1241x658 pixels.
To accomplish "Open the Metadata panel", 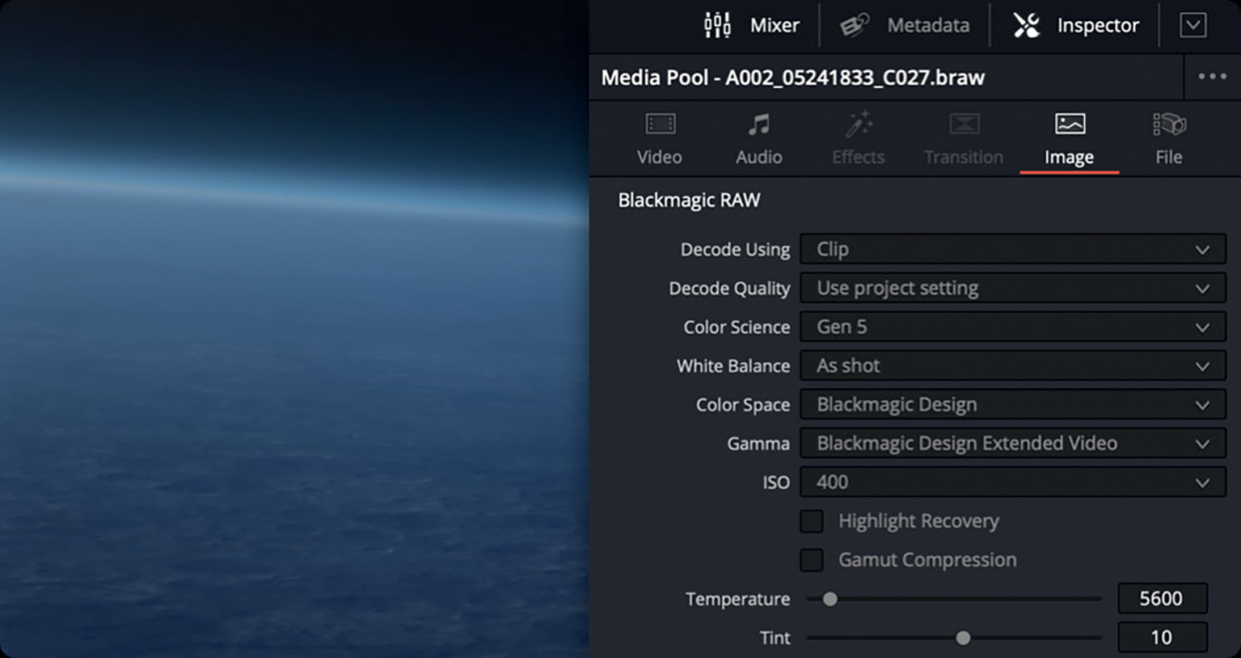I will [905, 26].
